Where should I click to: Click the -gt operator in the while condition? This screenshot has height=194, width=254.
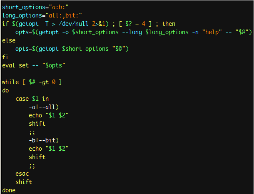tap(44, 82)
